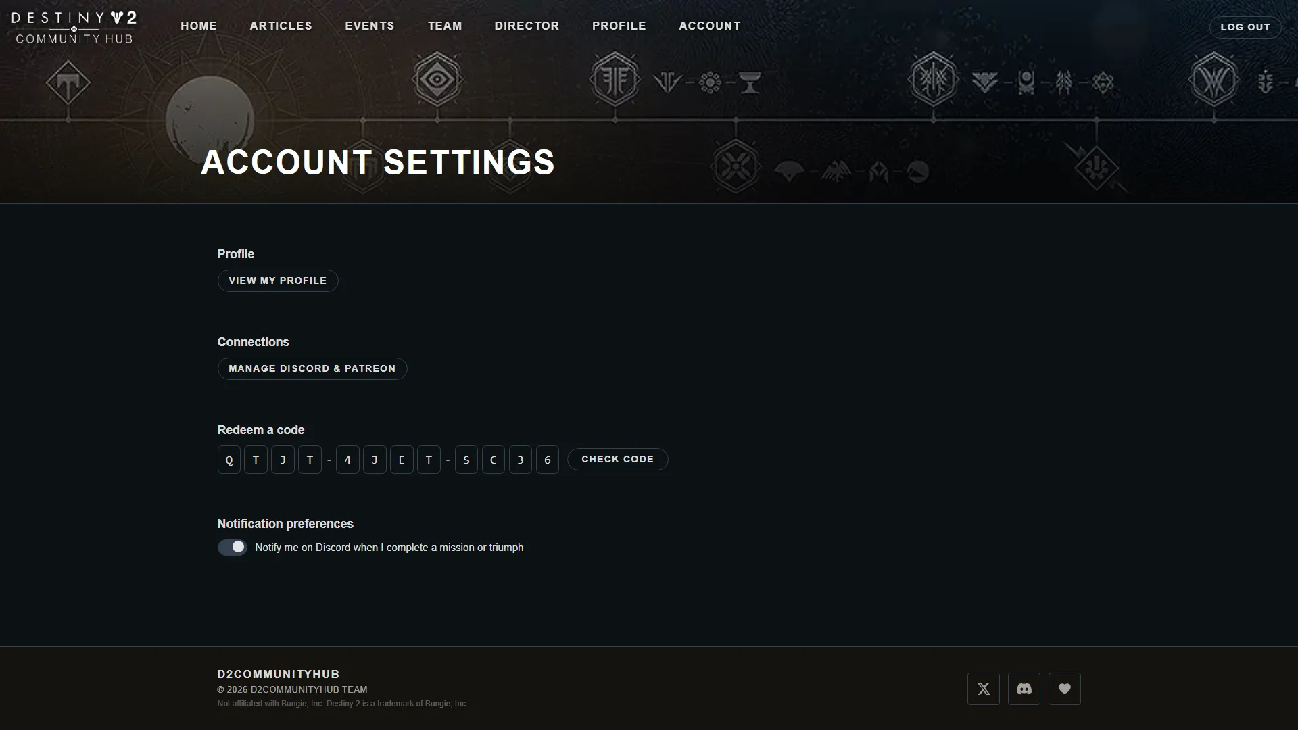The width and height of the screenshot is (1298, 730).
Task: Focus the code box containing C
Action: (494, 460)
